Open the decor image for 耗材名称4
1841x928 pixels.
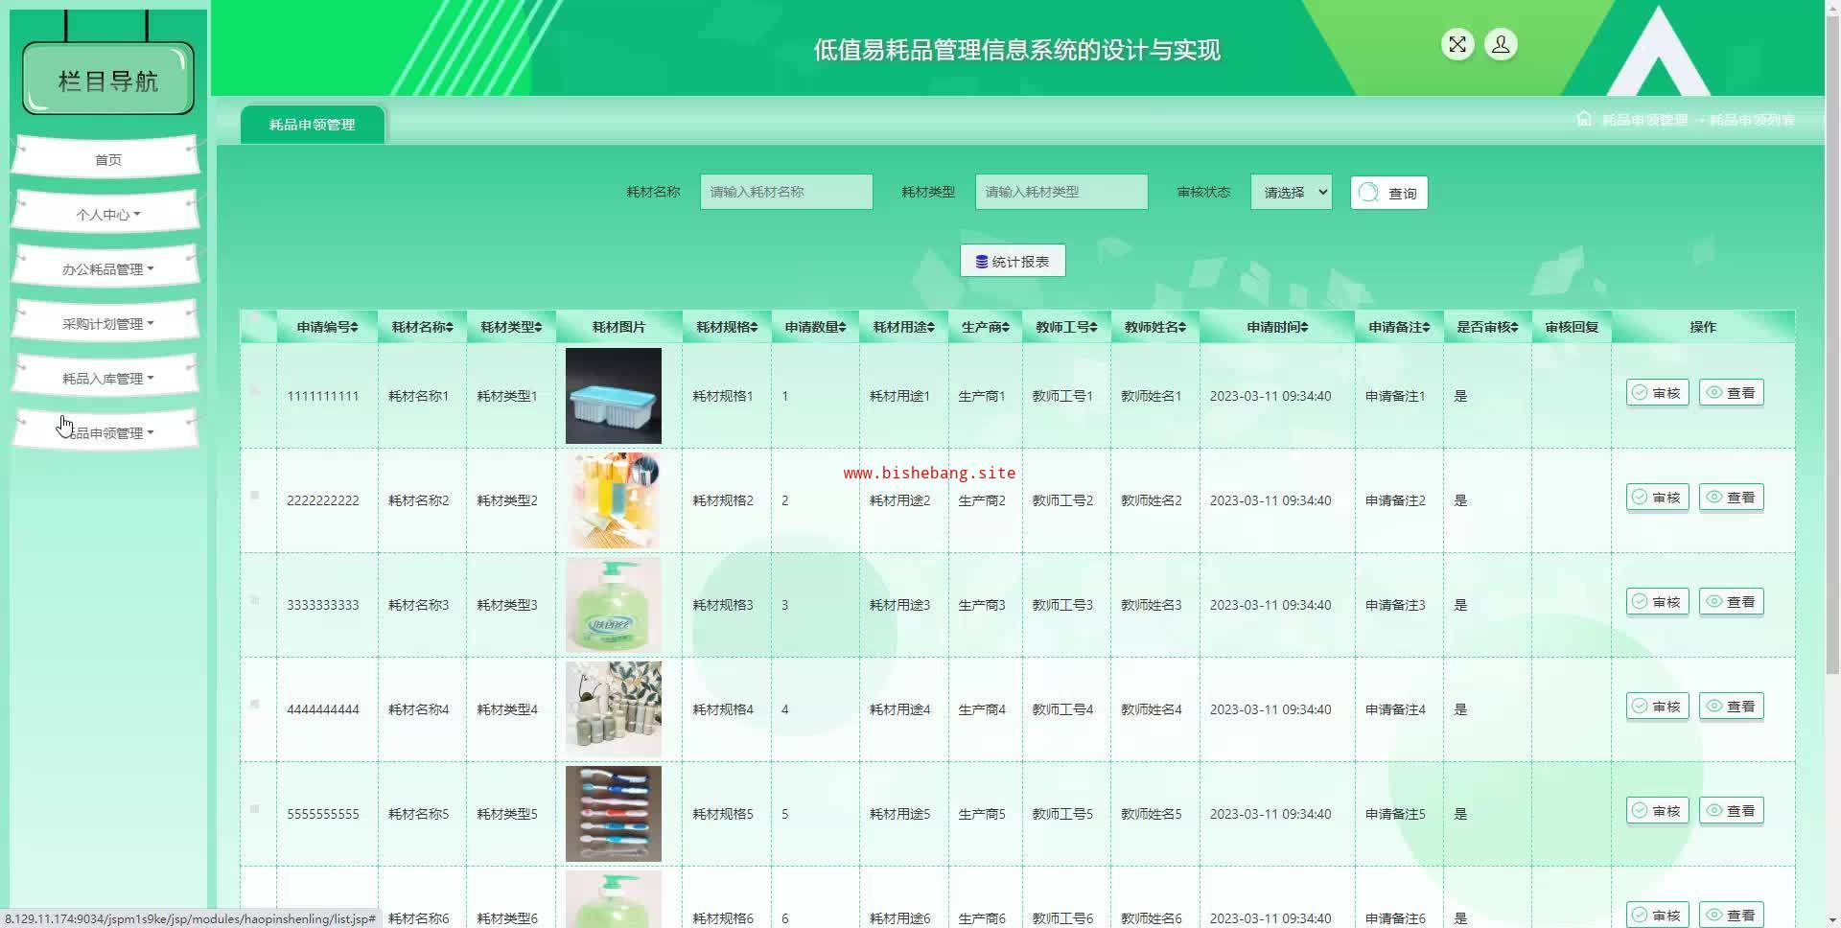[614, 709]
